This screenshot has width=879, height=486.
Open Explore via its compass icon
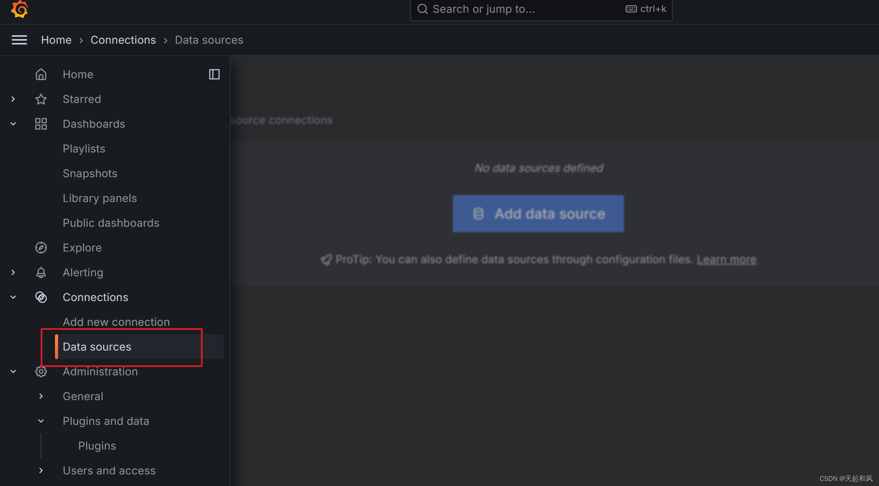41,248
